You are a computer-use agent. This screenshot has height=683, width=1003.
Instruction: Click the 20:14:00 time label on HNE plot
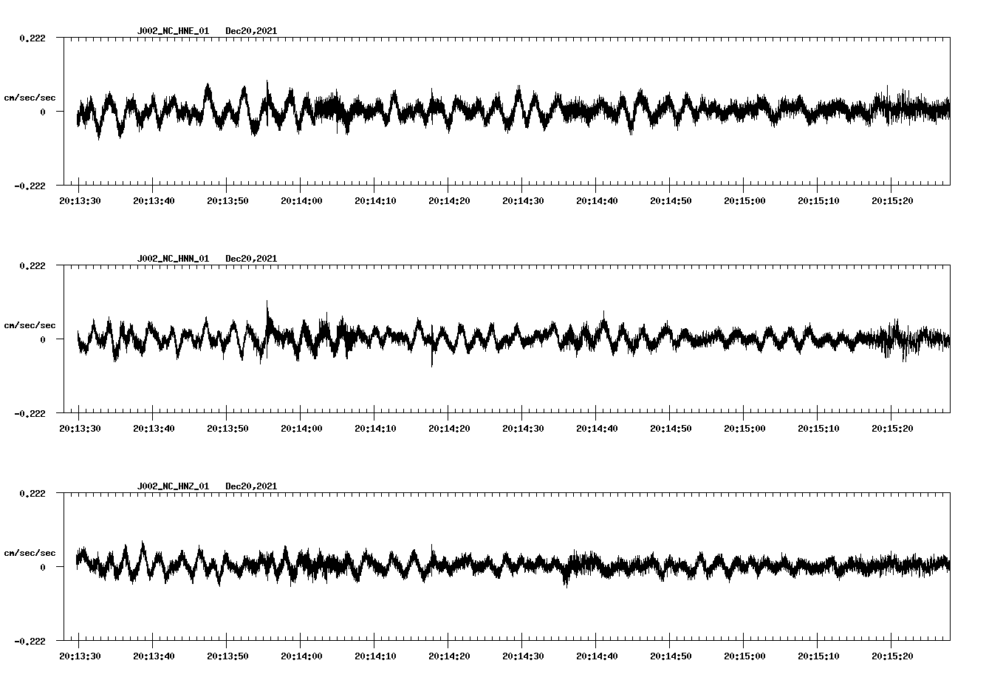[301, 201]
